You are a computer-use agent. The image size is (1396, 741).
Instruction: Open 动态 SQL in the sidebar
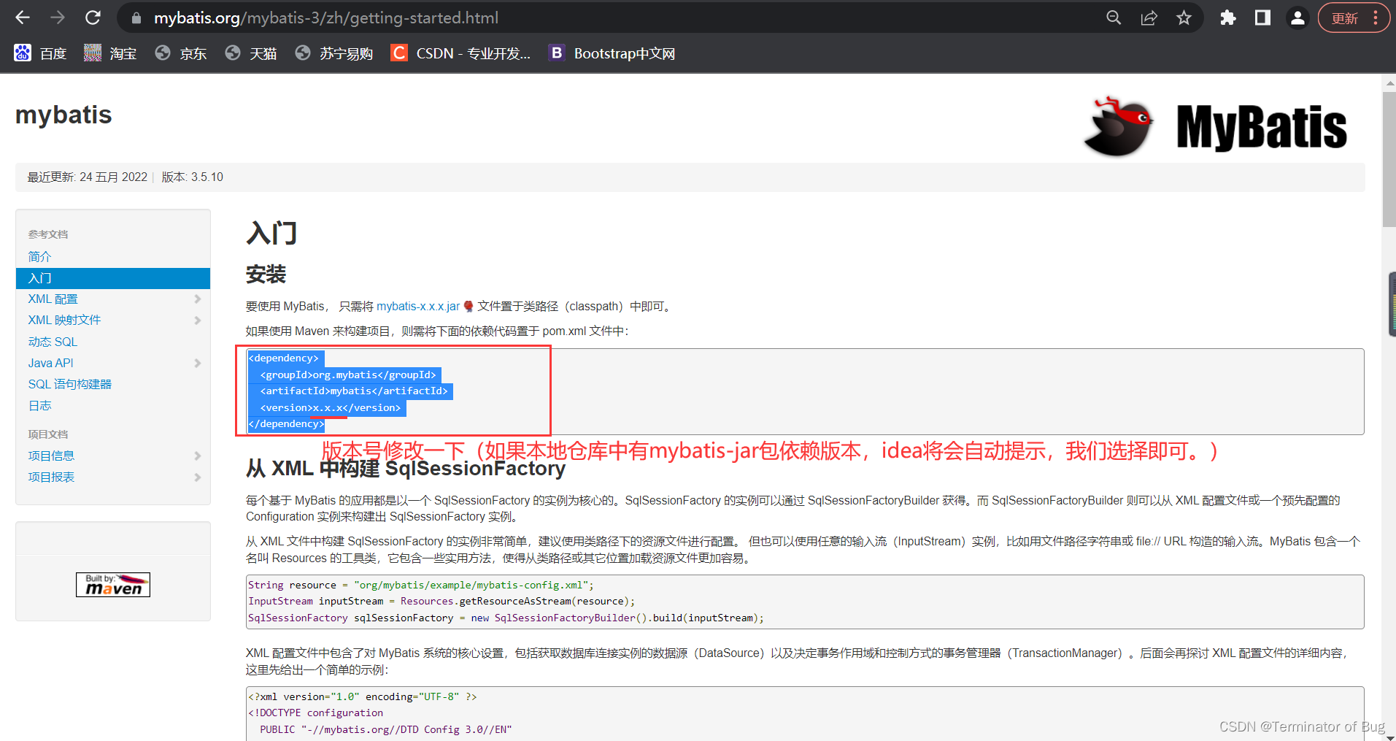[x=53, y=342]
